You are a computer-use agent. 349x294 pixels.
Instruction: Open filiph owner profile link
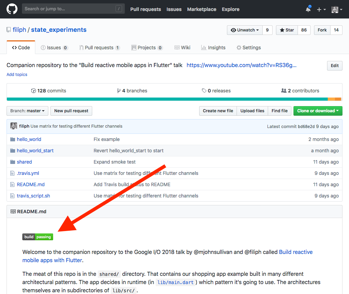click(19, 30)
